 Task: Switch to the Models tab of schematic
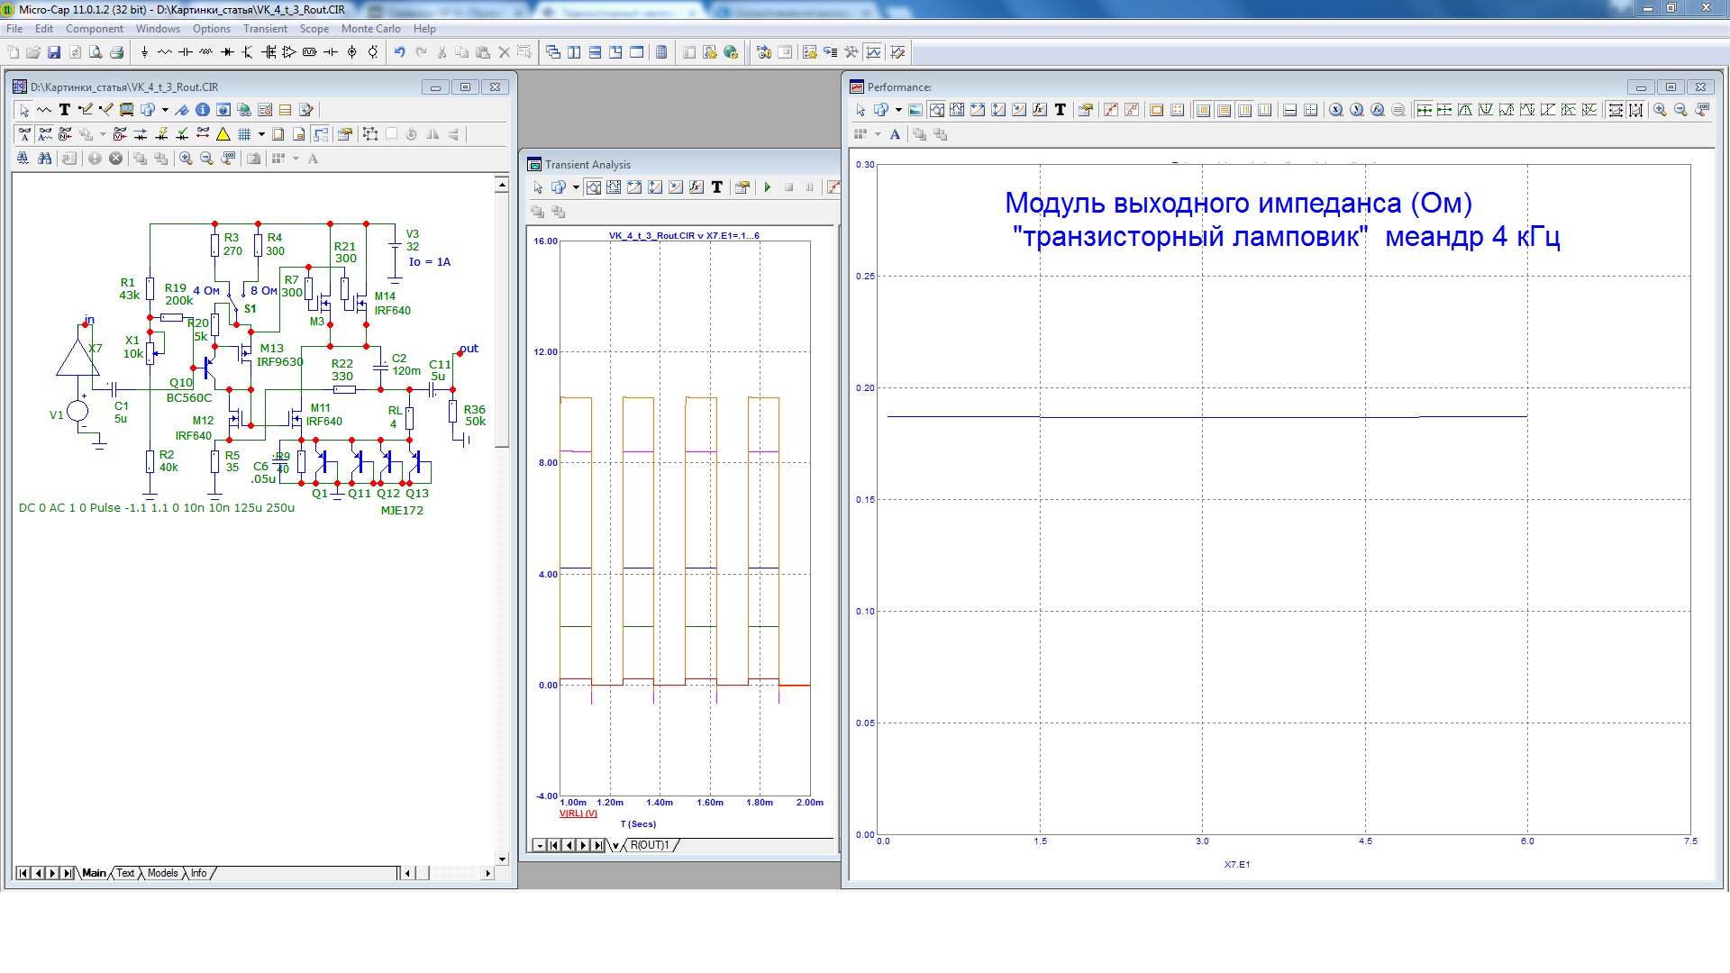[x=162, y=873]
